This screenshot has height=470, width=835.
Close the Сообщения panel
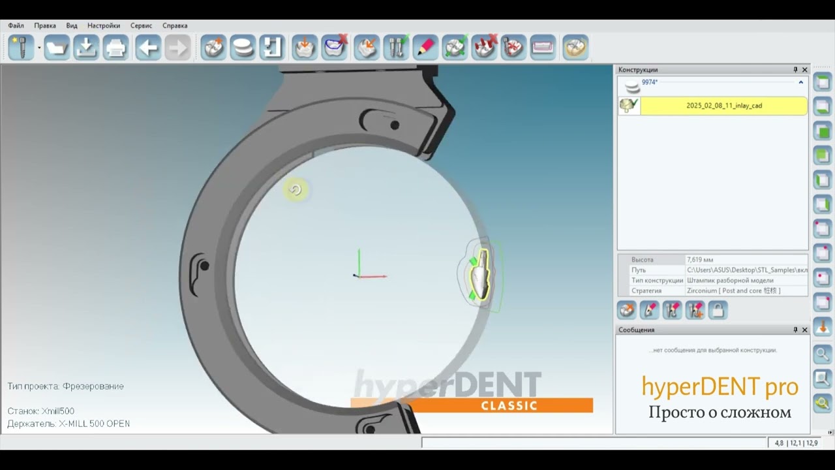pos(804,330)
